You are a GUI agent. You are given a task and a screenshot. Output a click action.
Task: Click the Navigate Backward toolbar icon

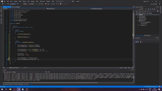coord(3,4)
